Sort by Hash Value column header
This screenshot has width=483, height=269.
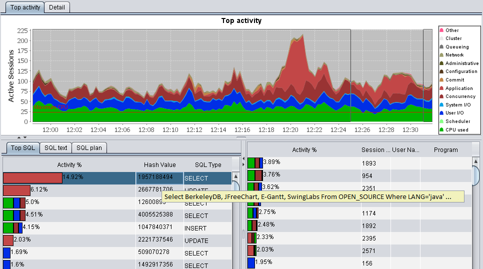point(159,165)
